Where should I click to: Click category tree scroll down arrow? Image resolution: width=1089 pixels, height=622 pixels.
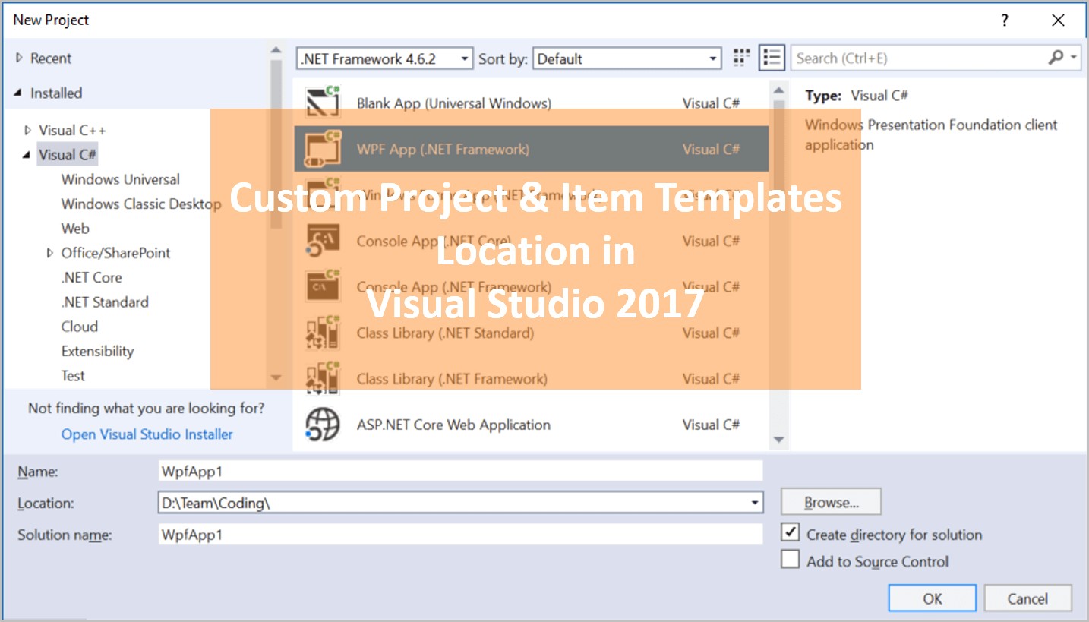276,377
